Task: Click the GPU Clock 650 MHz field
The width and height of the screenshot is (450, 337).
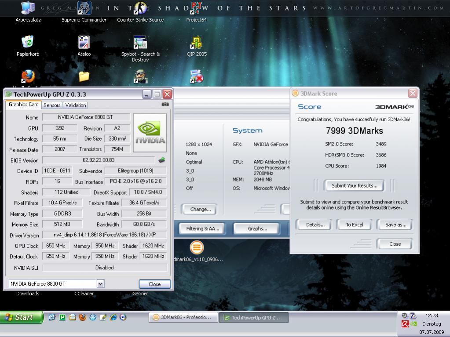Action: tap(56, 246)
